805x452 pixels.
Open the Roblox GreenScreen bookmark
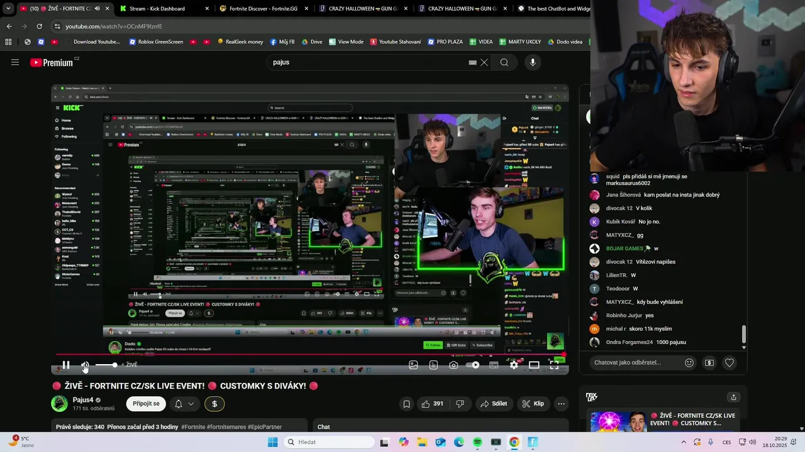coord(156,42)
